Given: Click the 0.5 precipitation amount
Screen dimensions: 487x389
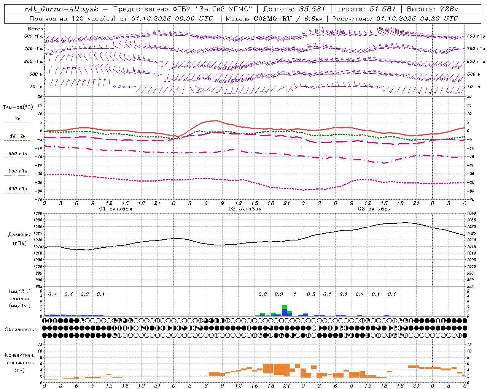Looking at the screenshot, I should [x=311, y=294].
